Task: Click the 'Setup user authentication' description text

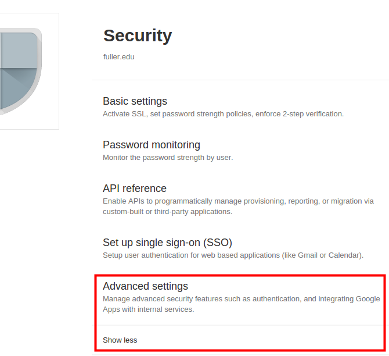Action: coord(233,255)
